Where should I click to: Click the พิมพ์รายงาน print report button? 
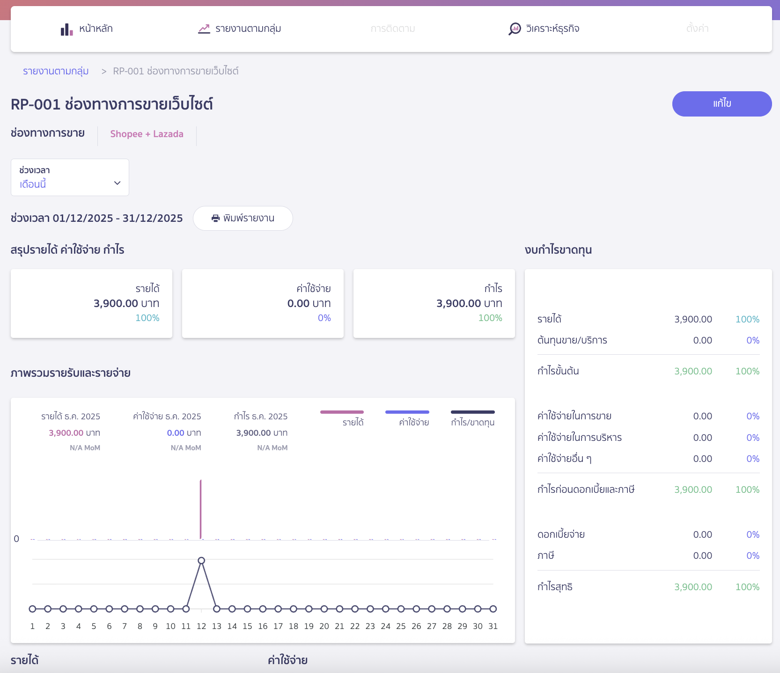pyautogui.click(x=243, y=219)
